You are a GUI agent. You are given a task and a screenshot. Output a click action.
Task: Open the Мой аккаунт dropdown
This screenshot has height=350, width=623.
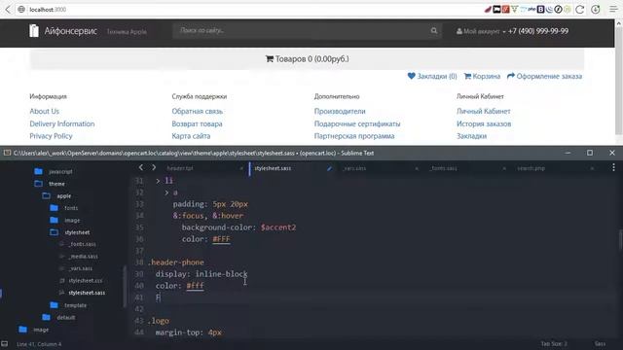point(481,31)
